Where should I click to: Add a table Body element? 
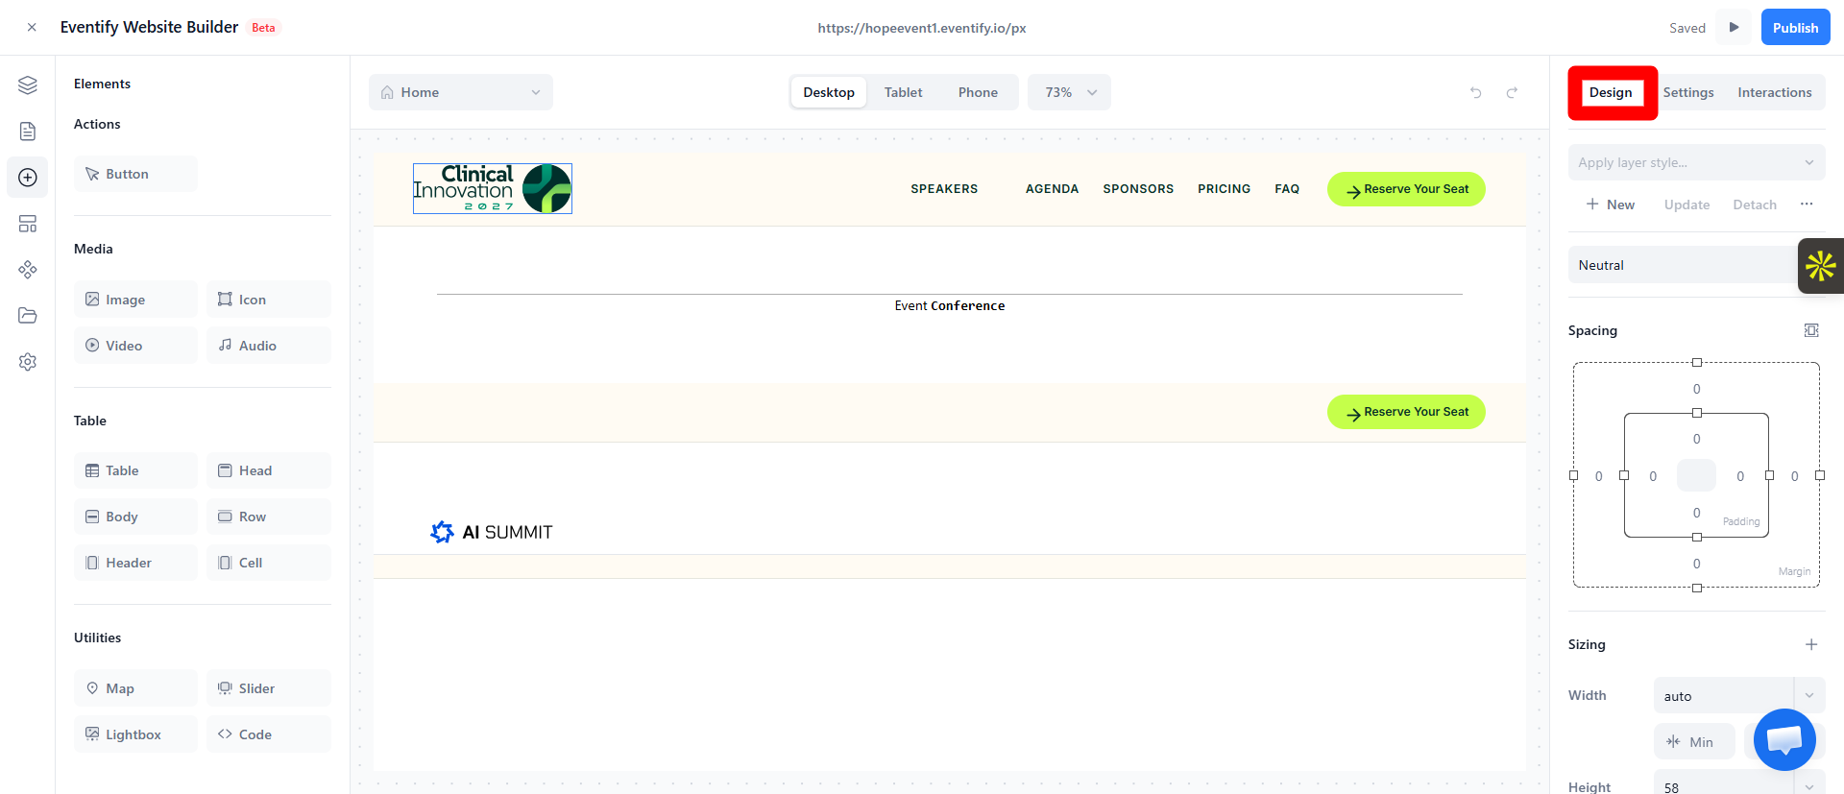[135, 517]
